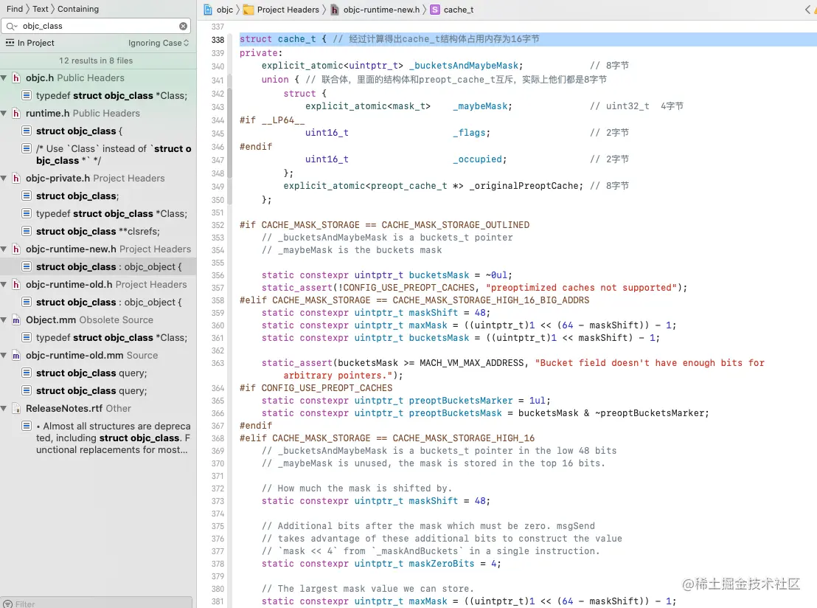Screen dimensions: 817x608
Task: Open the cache_t symbol breadcrumb menu
Action: [x=459, y=10]
